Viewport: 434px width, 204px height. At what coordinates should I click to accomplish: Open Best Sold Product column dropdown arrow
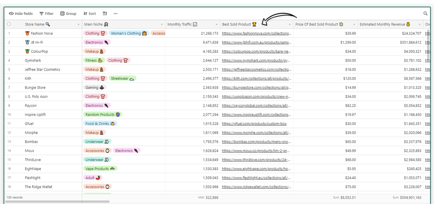pos(290,25)
